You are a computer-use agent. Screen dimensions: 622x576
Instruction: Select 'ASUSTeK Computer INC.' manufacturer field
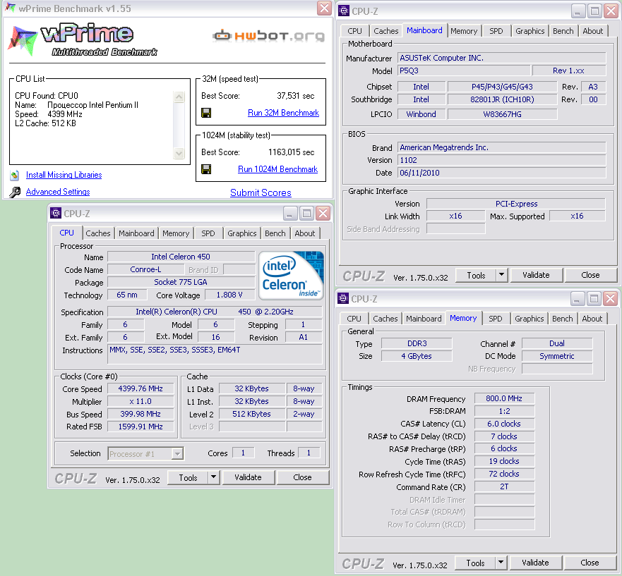[502, 58]
